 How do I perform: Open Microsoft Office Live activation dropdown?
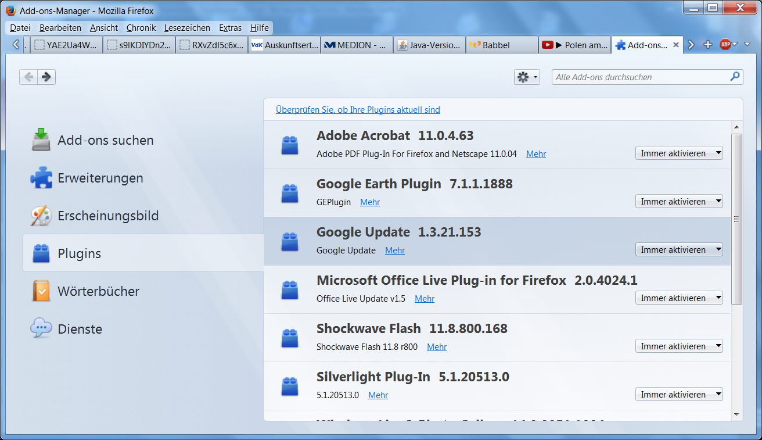click(679, 298)
